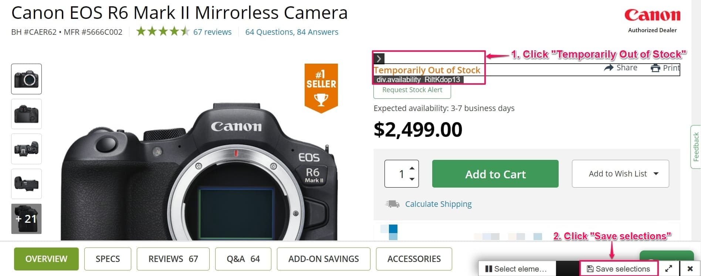Click Add to Cart
This screenshot has height=276, width=701.
click(495, 174)
